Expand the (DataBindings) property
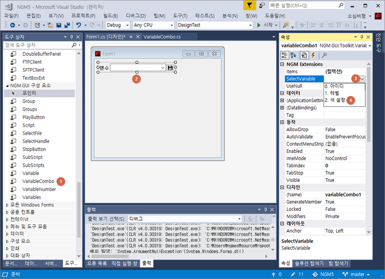Image resolution: width=385 pixels, height=279 pixels. (x=282, y=108)
